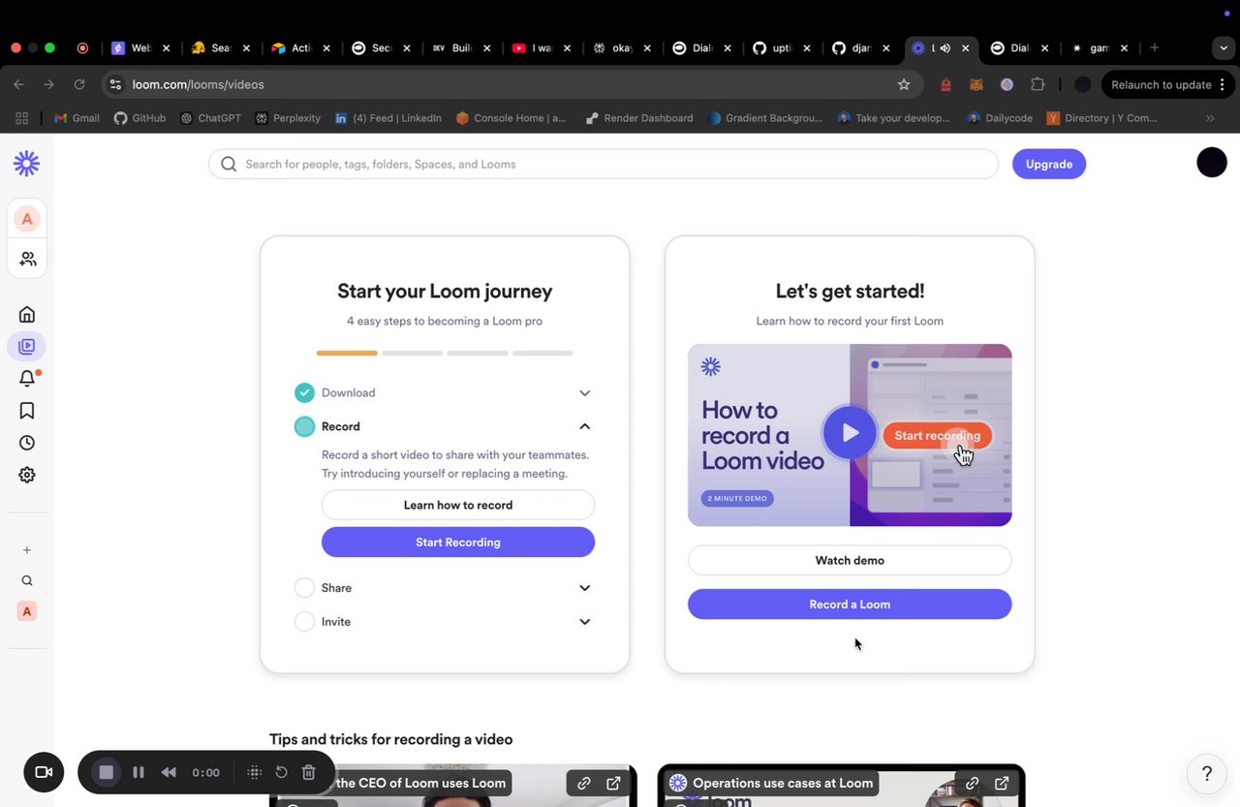Copy link of Operations use cases video

[x=972, y=783]
